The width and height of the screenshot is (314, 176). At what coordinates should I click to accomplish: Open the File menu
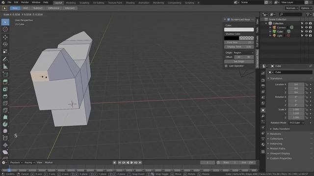[9, 2]
